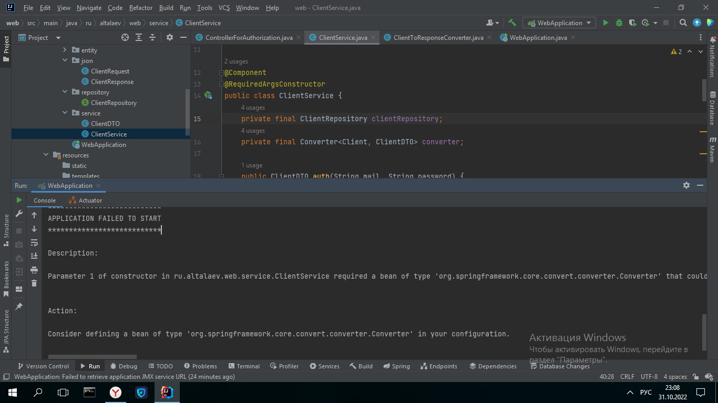Screen dimensions: 718x403
Task: Switch to ClientToResponseConverter.java tab
Action: coord(438,38)
